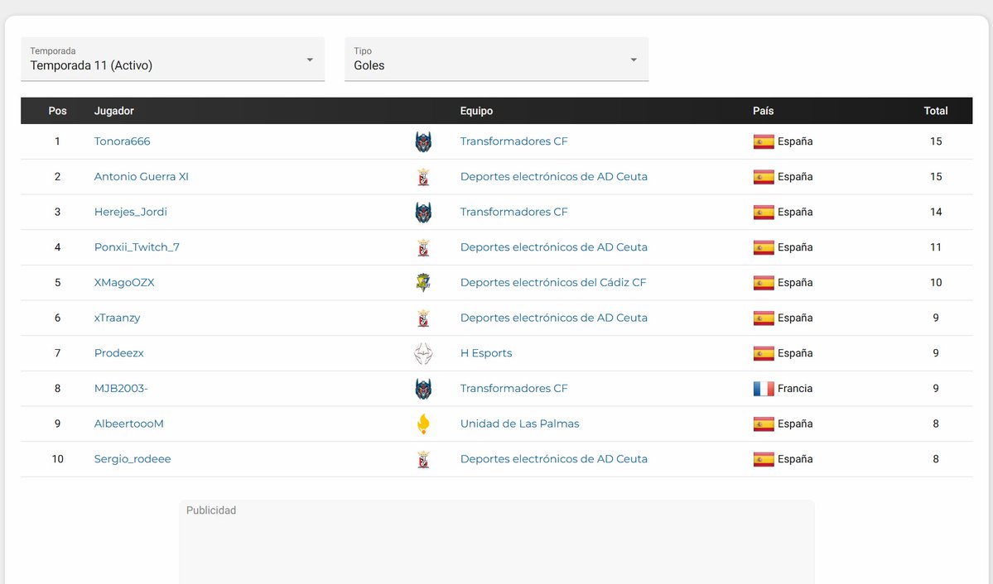The height and width of the screenshot is (584, 993).
Task: Click AD Ceuta crest in Ponxii_Twitch_7 row
Action: (423, 247)
